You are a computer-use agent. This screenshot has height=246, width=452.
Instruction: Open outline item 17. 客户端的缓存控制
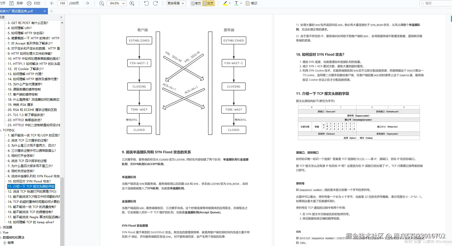tap(23, 95)
